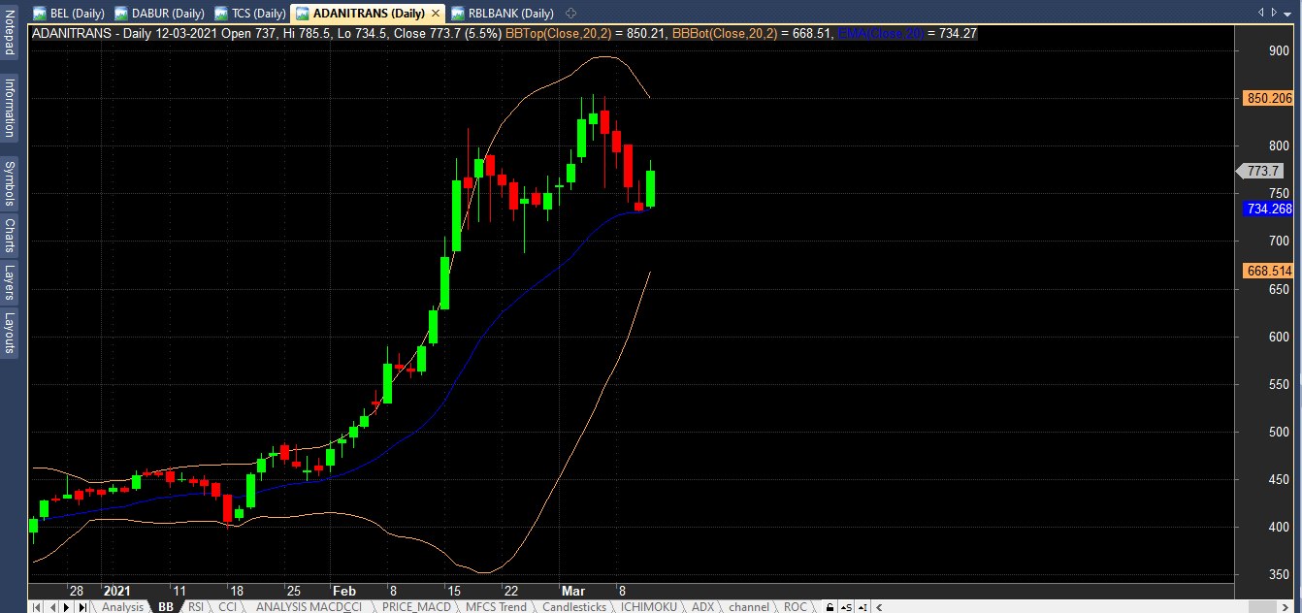The height and width of the screenshot is (613, 1302).
Task: Select the BB sheet tab
Action: 166,607
